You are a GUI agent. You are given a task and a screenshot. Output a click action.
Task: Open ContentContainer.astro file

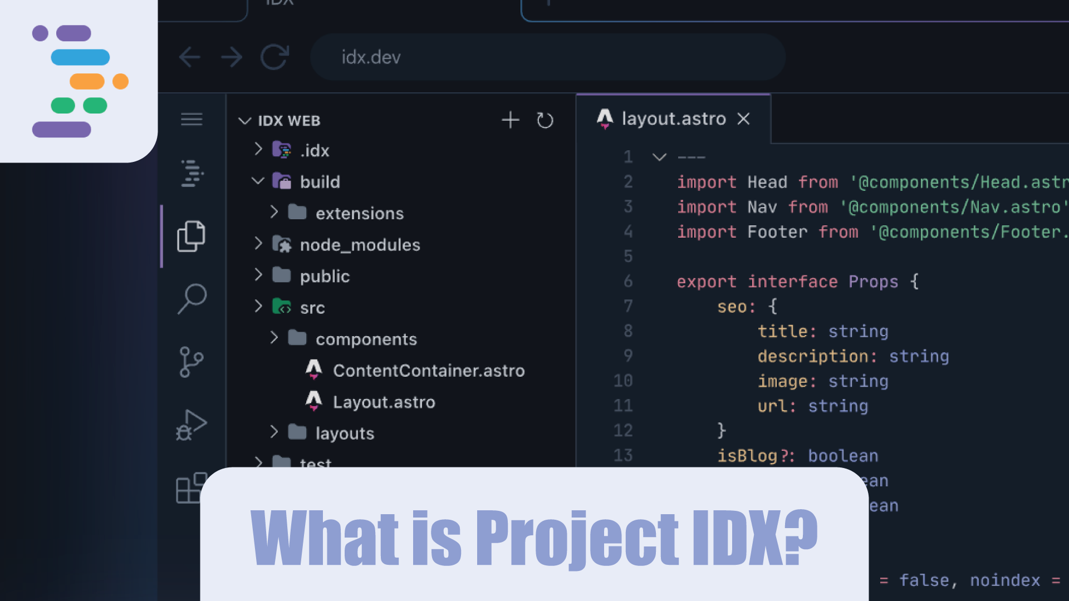click(429, 371)
